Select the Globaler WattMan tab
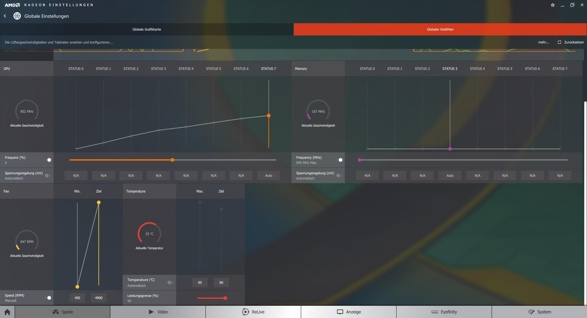Image resolution: width=587 pixels, height=318 pixels. coord(440,29)
